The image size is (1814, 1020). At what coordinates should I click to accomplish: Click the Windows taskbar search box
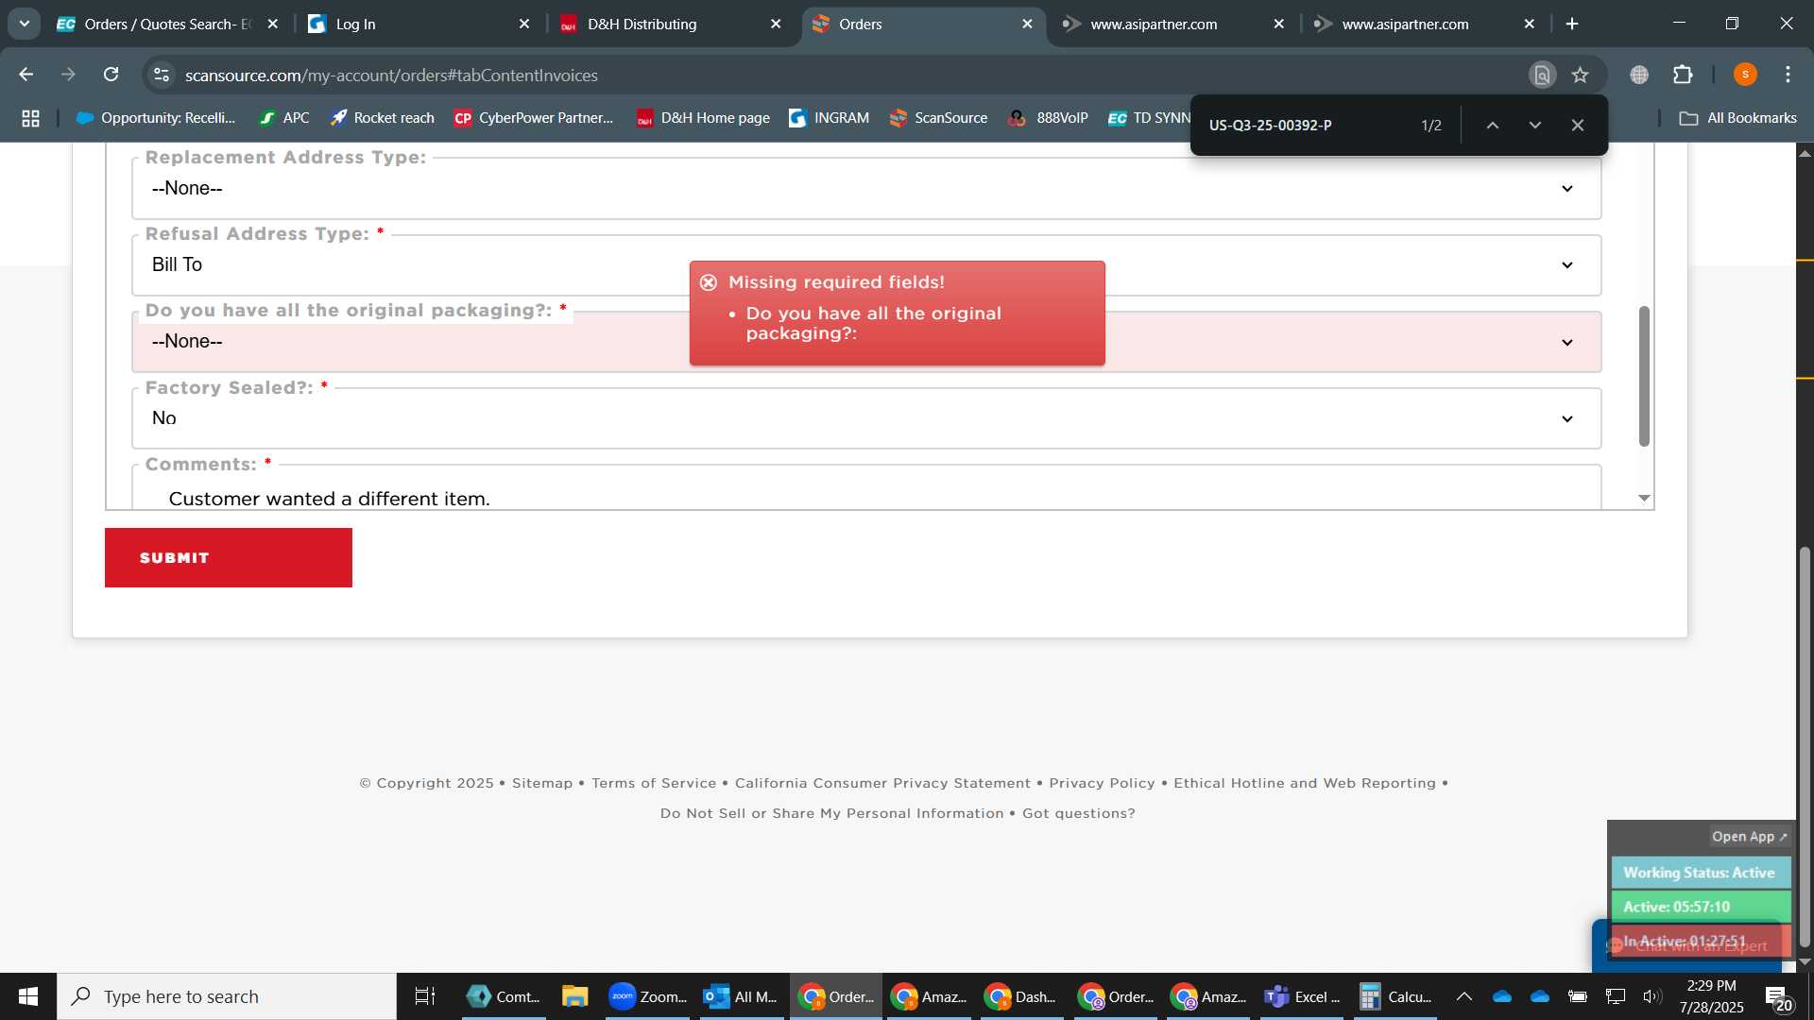pos(227,996)
